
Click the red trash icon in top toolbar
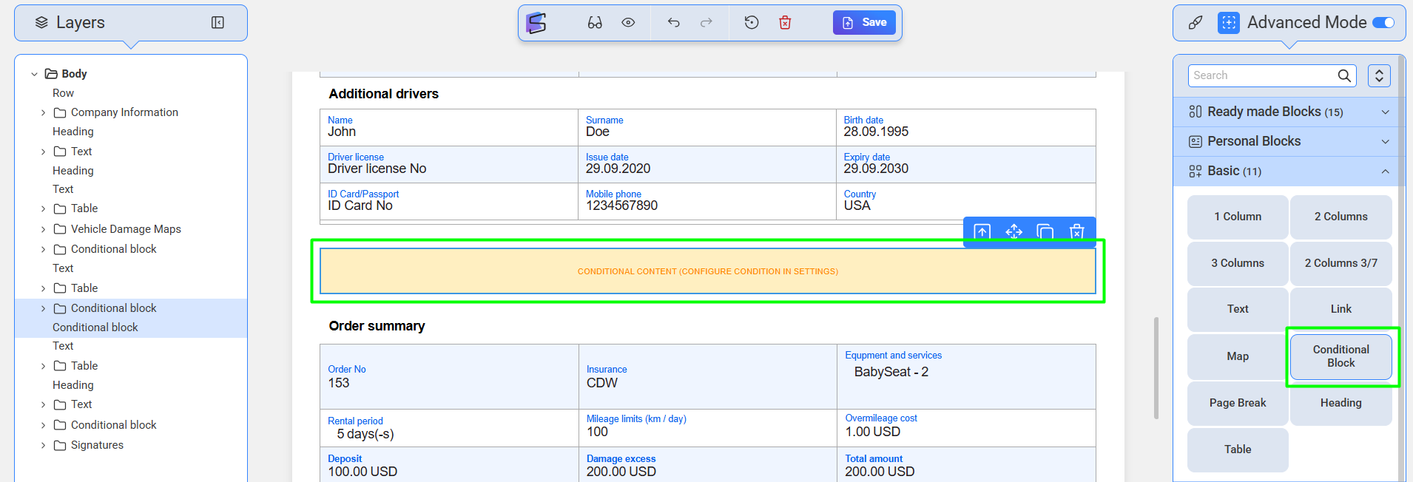point(785,23)
